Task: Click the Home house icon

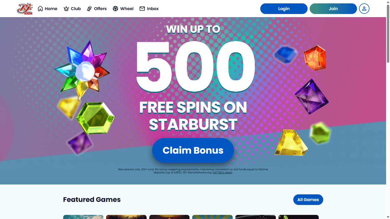Action: point(40,9)
